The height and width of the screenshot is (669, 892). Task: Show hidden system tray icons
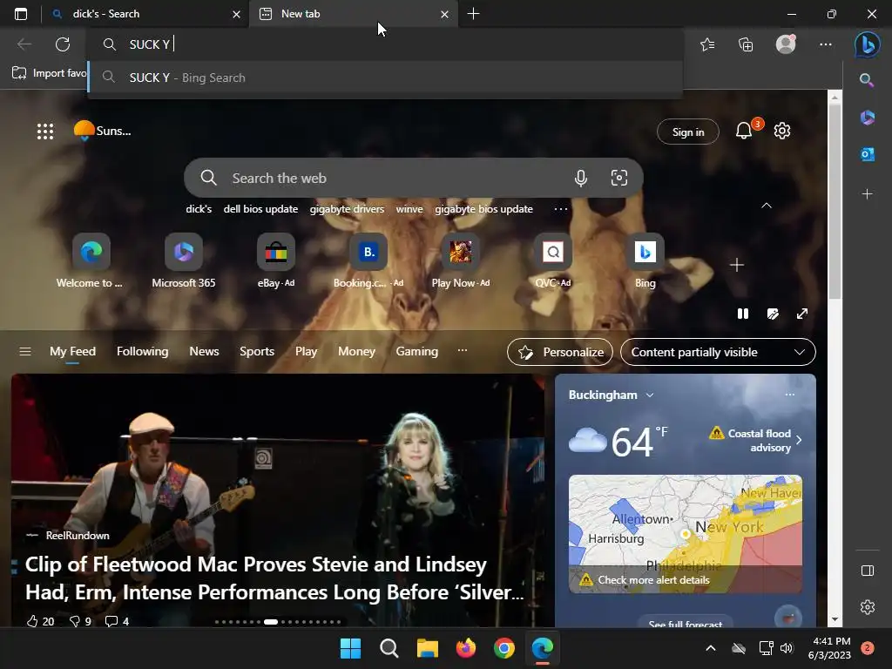click(x=711, y=648)
